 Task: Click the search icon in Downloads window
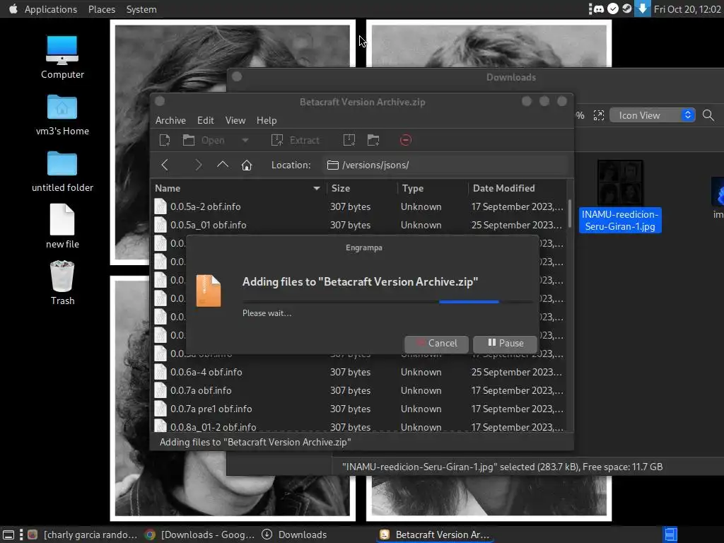tap(708, 115)
